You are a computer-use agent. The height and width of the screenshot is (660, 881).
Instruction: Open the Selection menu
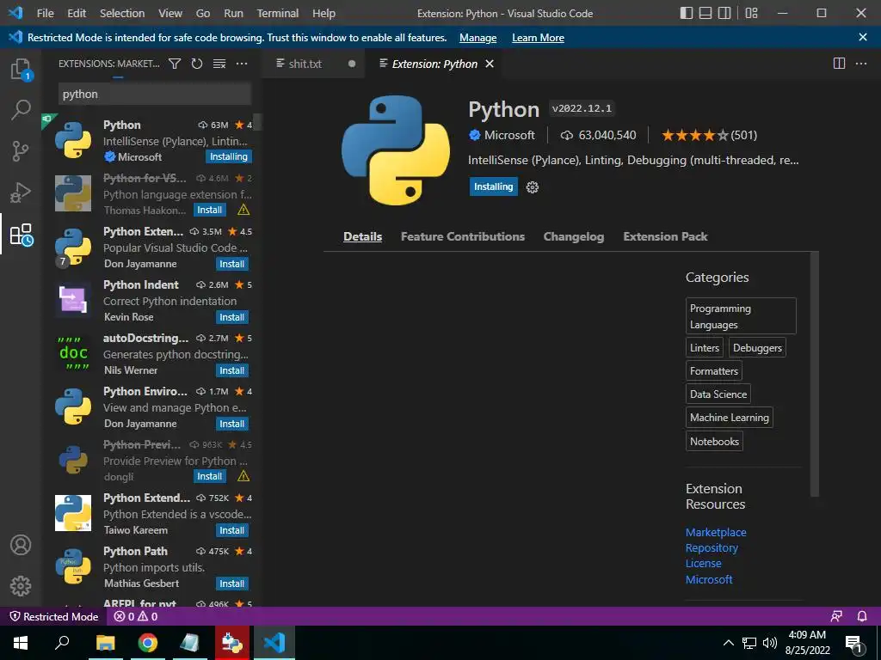[122, 13]
